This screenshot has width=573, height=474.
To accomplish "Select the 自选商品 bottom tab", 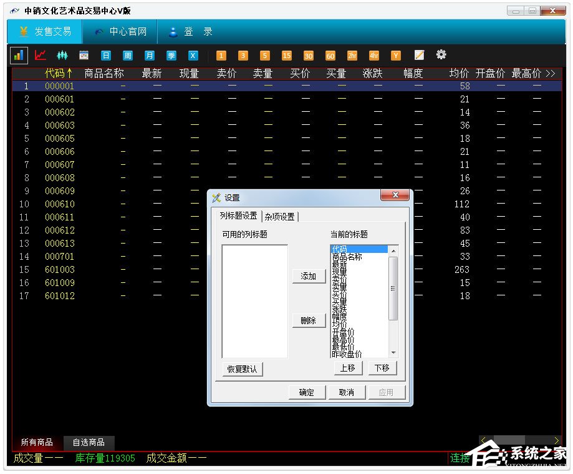I will click(x=89, y=442).
